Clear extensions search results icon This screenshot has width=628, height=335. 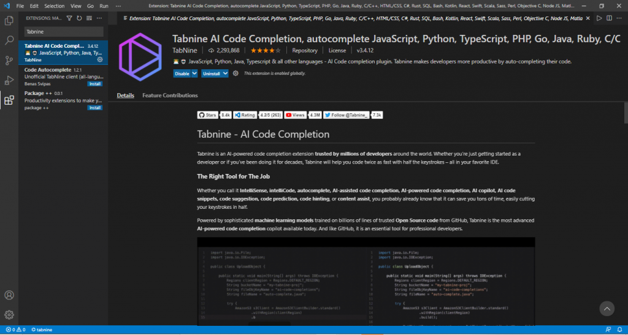point(89,18)
